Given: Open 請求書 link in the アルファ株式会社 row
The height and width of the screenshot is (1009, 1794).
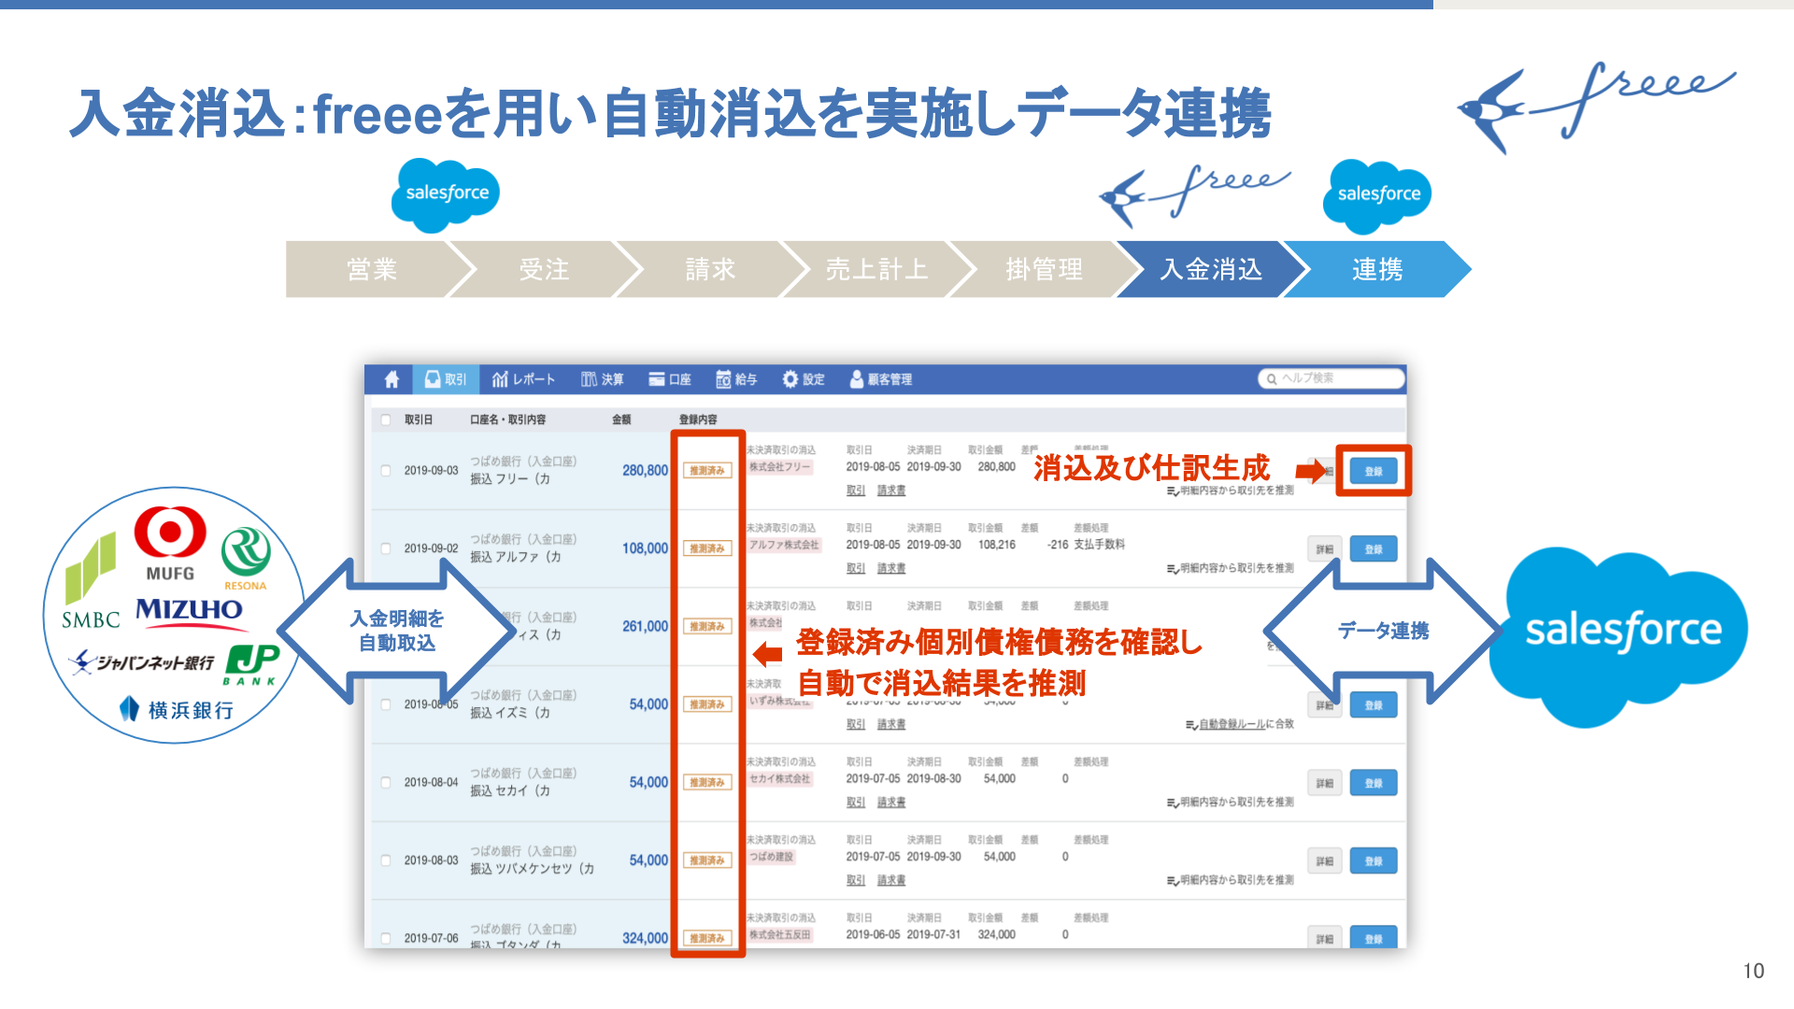Looking at the screenshot, I should (891, 568).
